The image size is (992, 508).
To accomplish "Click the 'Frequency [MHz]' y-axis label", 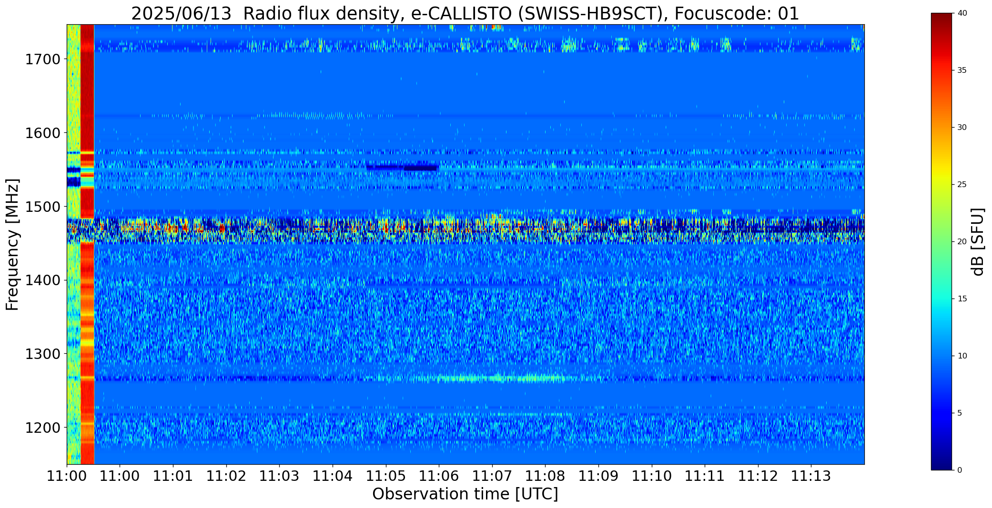I will [12, 244].
